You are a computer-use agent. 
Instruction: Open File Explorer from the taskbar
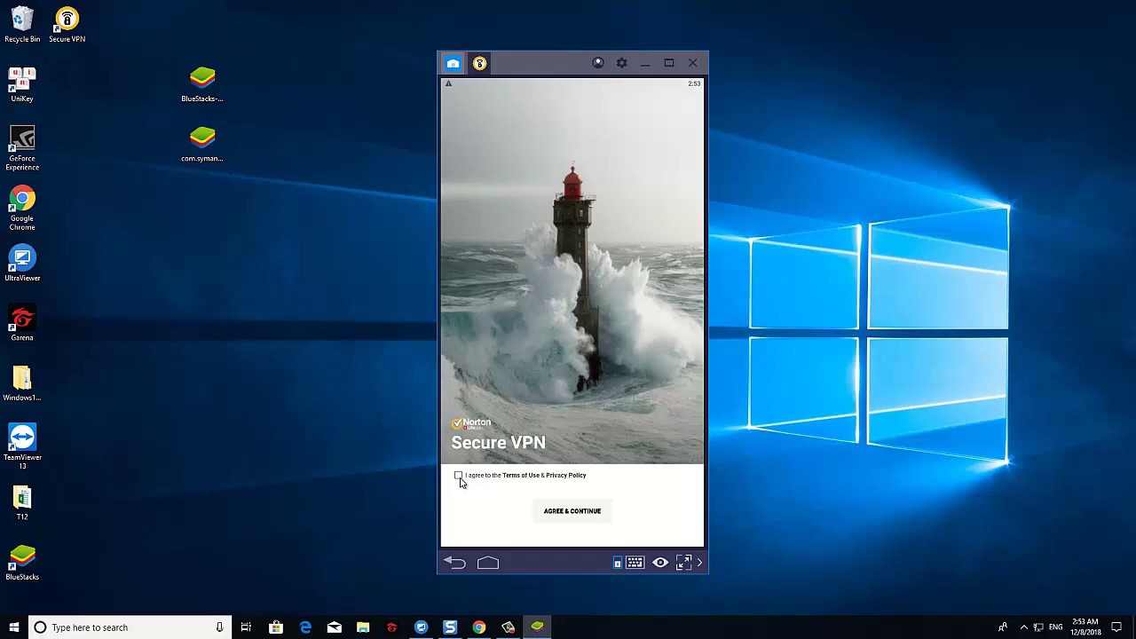tap(363, 627)
